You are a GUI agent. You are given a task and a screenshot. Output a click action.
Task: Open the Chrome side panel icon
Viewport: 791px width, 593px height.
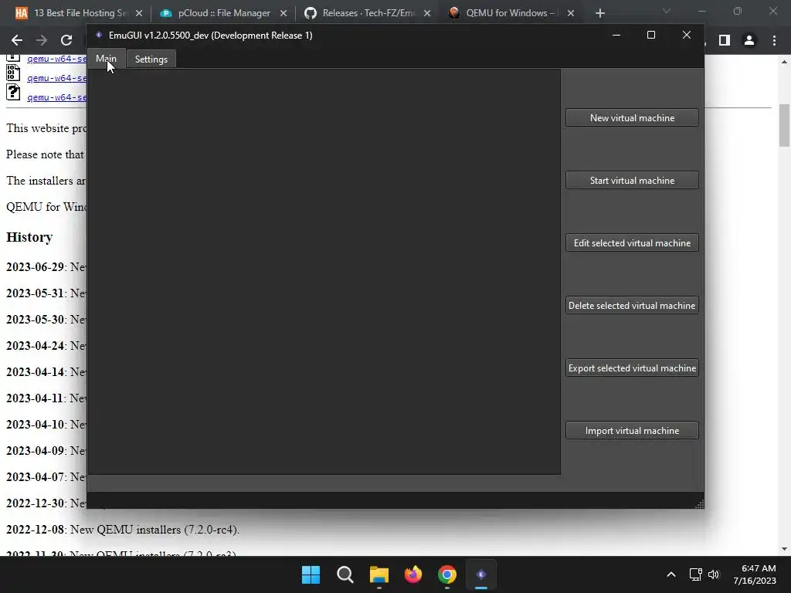[725, 40]
